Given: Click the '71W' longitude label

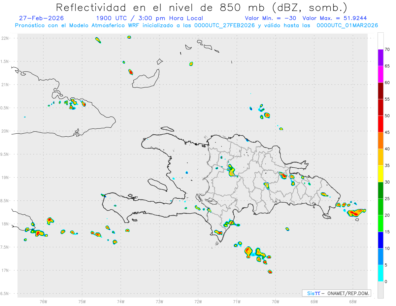Looking at the screenshot, I should 237,301.
